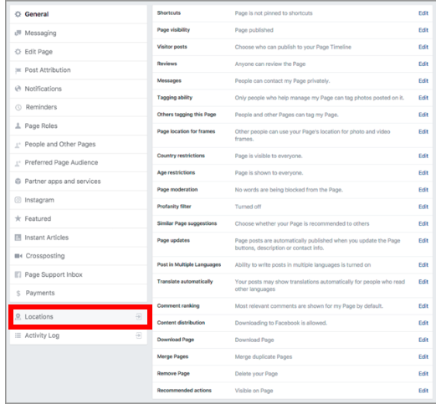Open Page Roles settings
The height and width of the screenshot is (404, 436).
[79, 125]
